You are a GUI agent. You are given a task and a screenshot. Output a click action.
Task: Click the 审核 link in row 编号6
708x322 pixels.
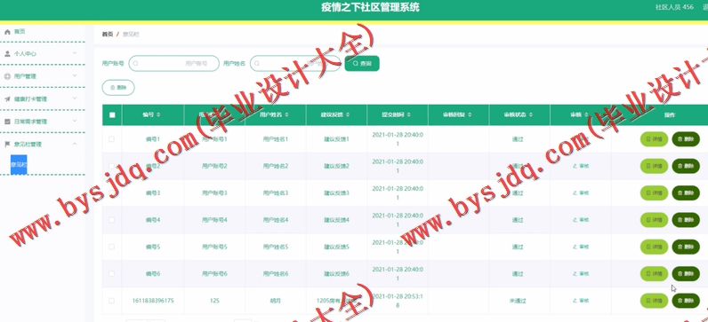(581, 274)
